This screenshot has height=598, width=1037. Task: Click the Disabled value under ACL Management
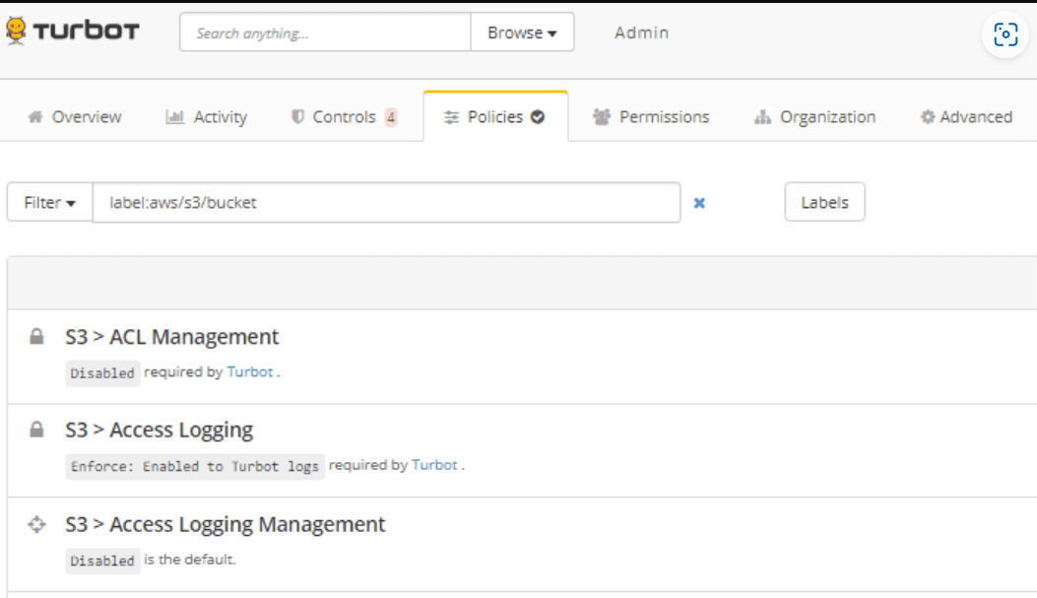pyautogui.click(x=102, y=373)
